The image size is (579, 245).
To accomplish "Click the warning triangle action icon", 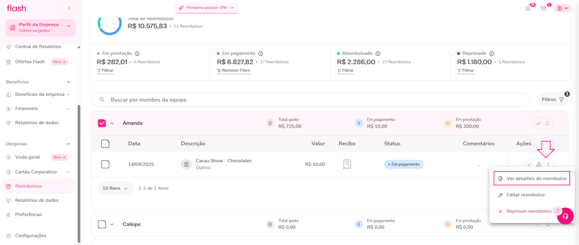I will pos(538,164).
